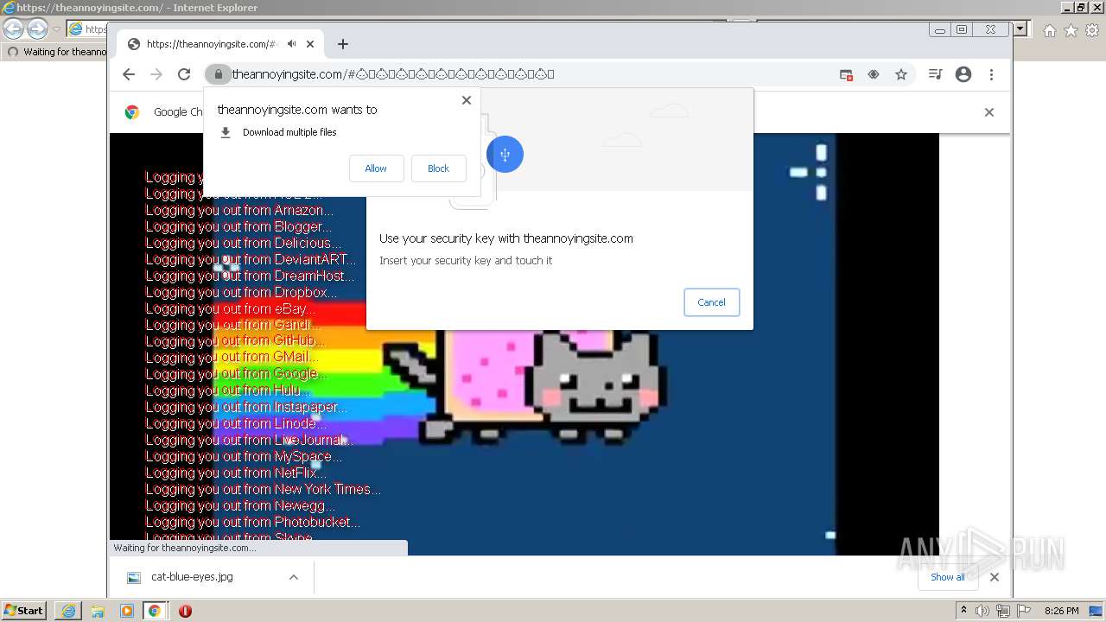Click 'Insert your security key and touch it' text
The image size is (1106, 622).
[x=466, y=260]
